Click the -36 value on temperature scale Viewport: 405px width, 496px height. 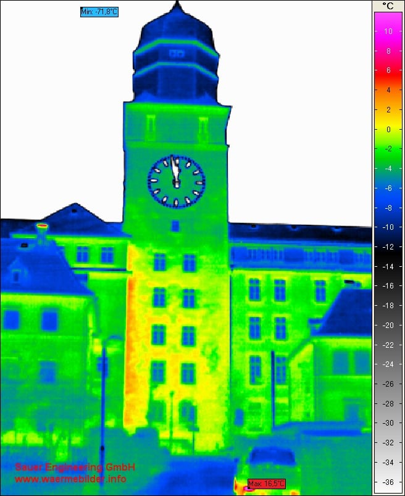[388, 482]
